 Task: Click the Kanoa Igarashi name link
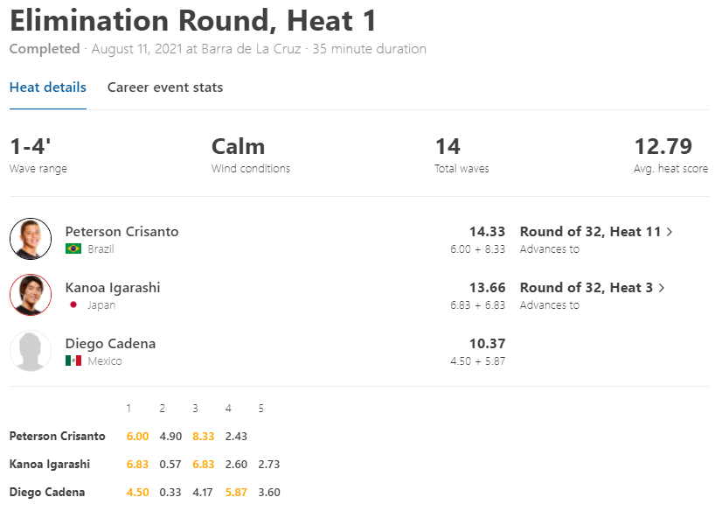[113, 288]
